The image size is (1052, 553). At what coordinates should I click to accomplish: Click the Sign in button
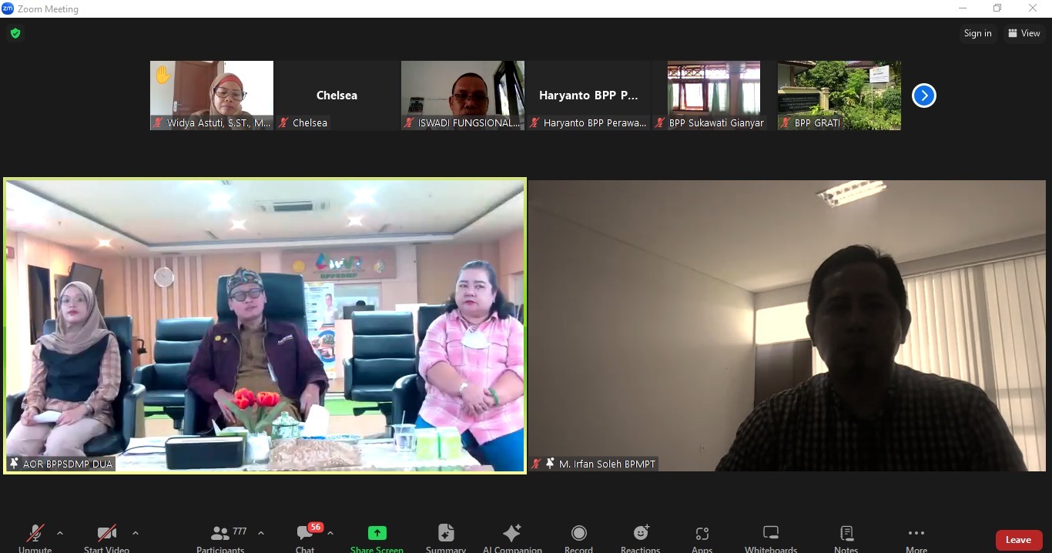(977, 33)
